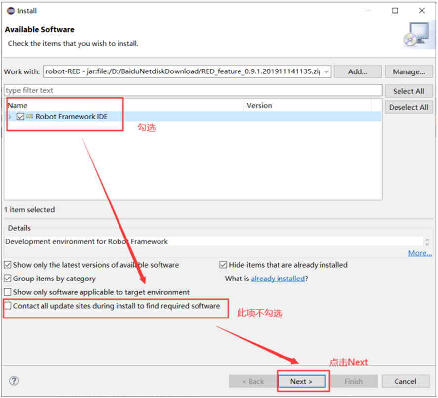Close the Install dialog window
The image size is (438, 398).
(x=422, y=11)
